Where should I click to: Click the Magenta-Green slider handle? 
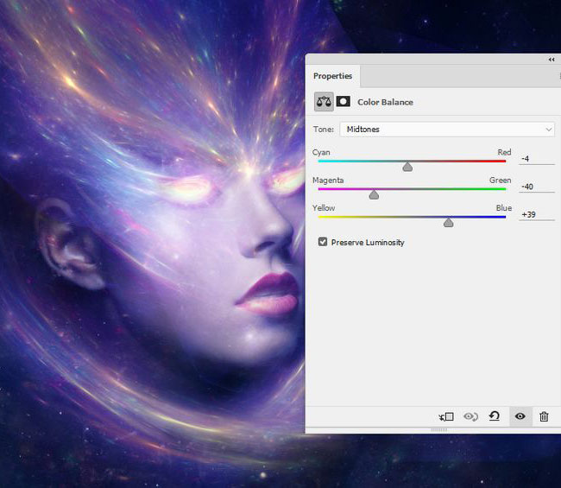click(374, 195)
